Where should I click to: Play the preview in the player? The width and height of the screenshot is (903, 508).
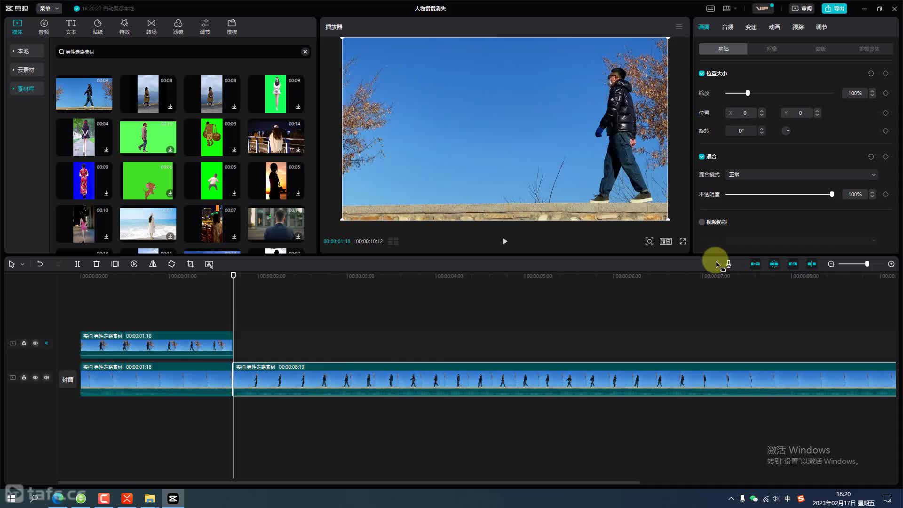505,241
